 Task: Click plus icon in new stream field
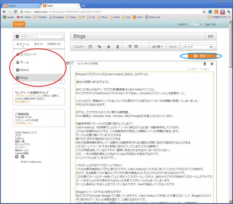(x=17, y=36)
